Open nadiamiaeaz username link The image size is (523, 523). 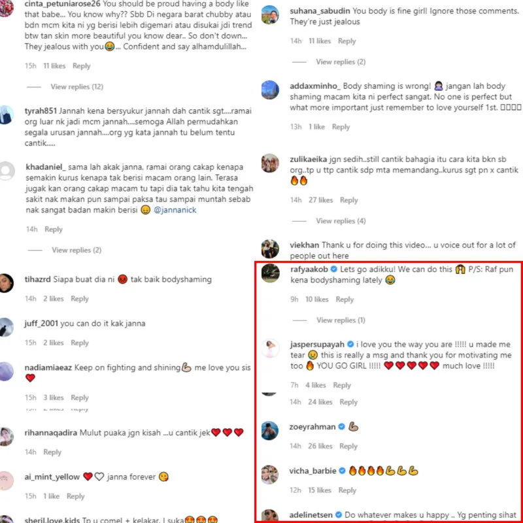[48, 367]
